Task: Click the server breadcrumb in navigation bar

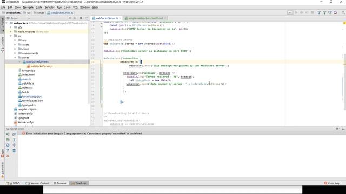Action: tap(39, 13)
